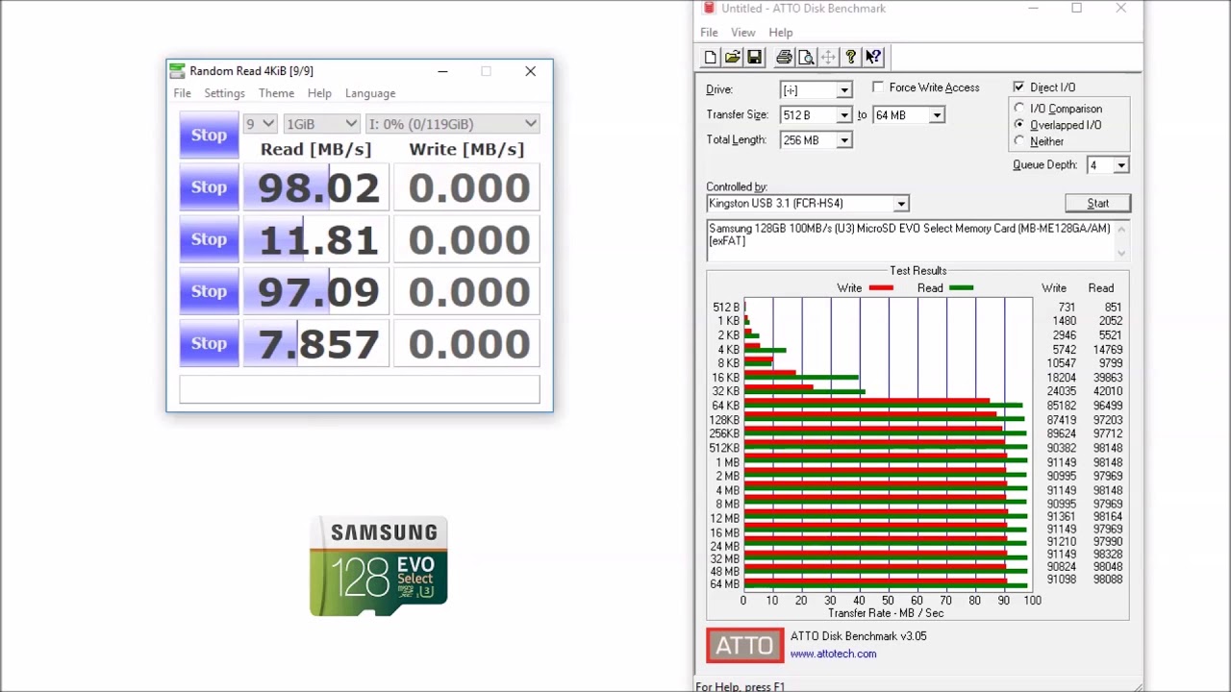Click the Start button in ATTO
The image size is (1231, 692).
(x=1097, y=204)
